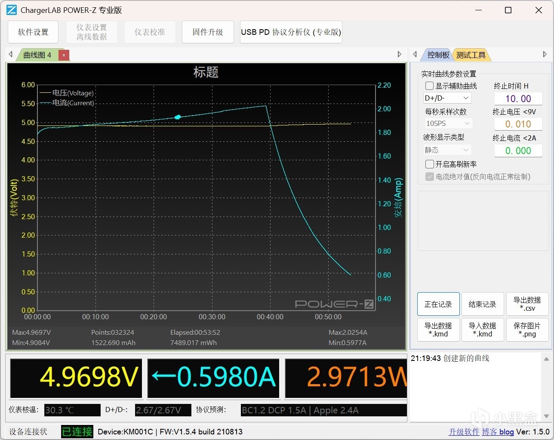
Task: Click the 仪表校准 button
Action: point(150,32)
